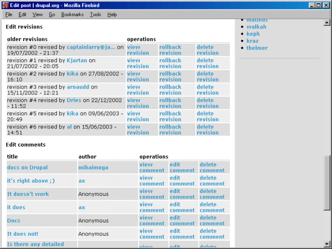Rollback revision #0
Image resolution: width=332 pixels, height=249 pixels.
[170, 50]
